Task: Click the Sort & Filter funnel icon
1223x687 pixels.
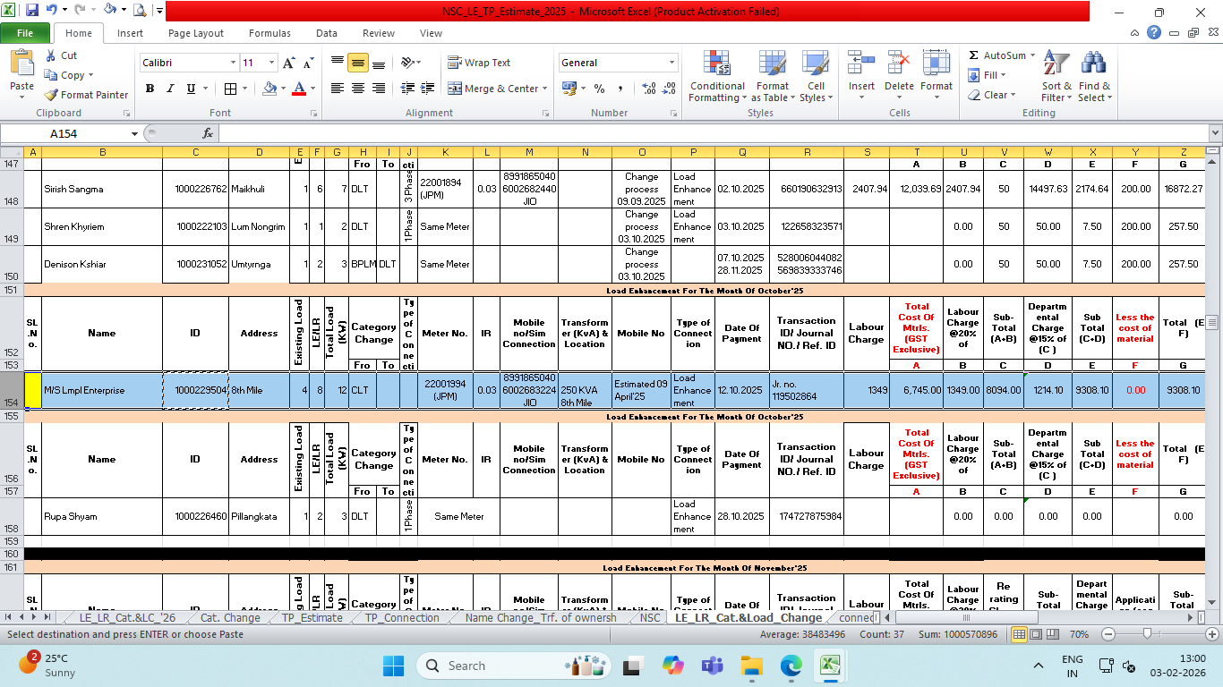Action: pos(1056,64)
